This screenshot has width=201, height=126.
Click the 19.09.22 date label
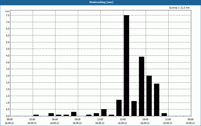tap(190, 123)
